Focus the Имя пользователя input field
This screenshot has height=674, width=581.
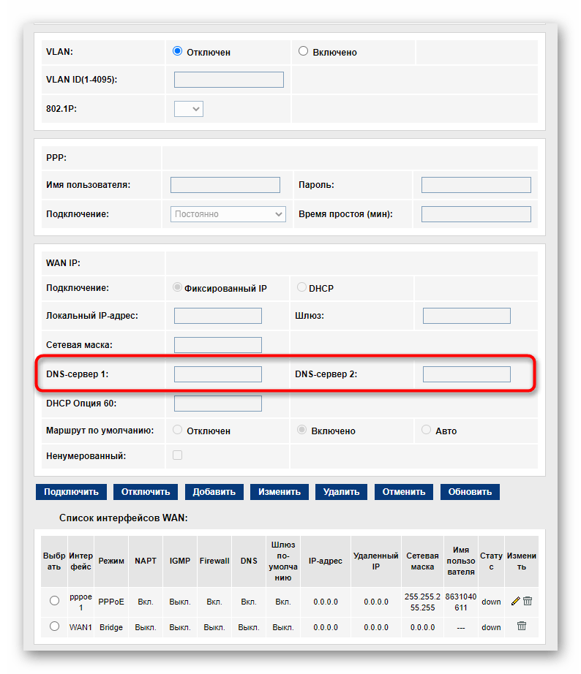[225, 185]
